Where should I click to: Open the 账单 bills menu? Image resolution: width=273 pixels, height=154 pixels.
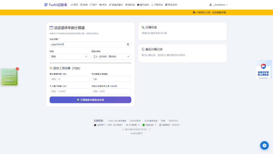(x=84, y=5)
